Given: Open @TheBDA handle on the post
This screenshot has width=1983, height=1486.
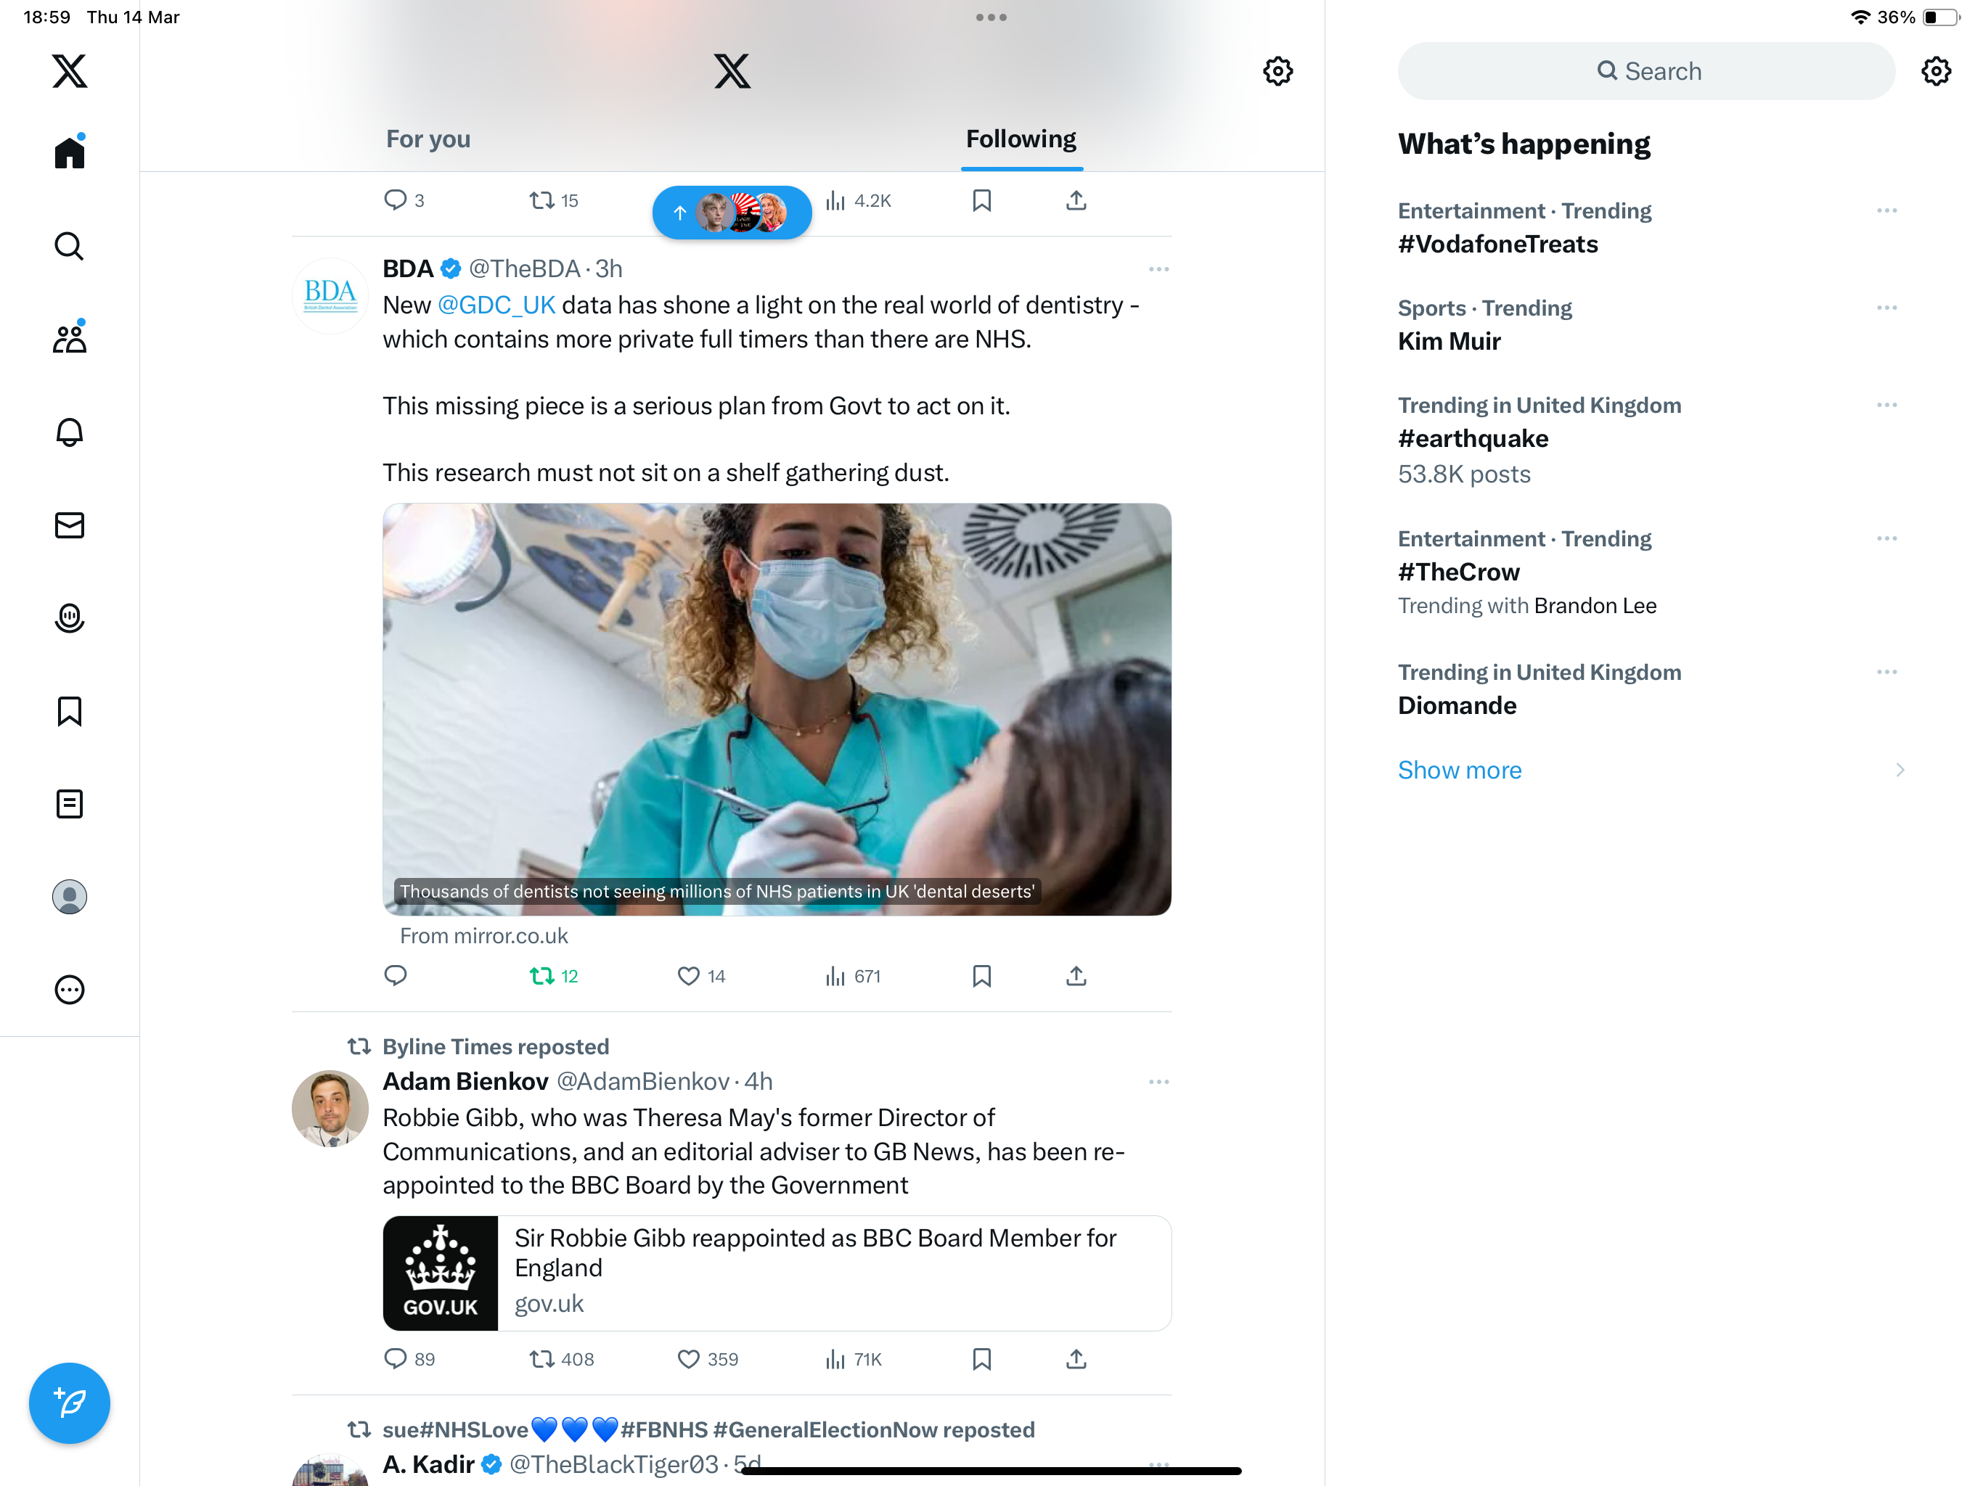Looking at the screenshot, I should tap(525, 268).
